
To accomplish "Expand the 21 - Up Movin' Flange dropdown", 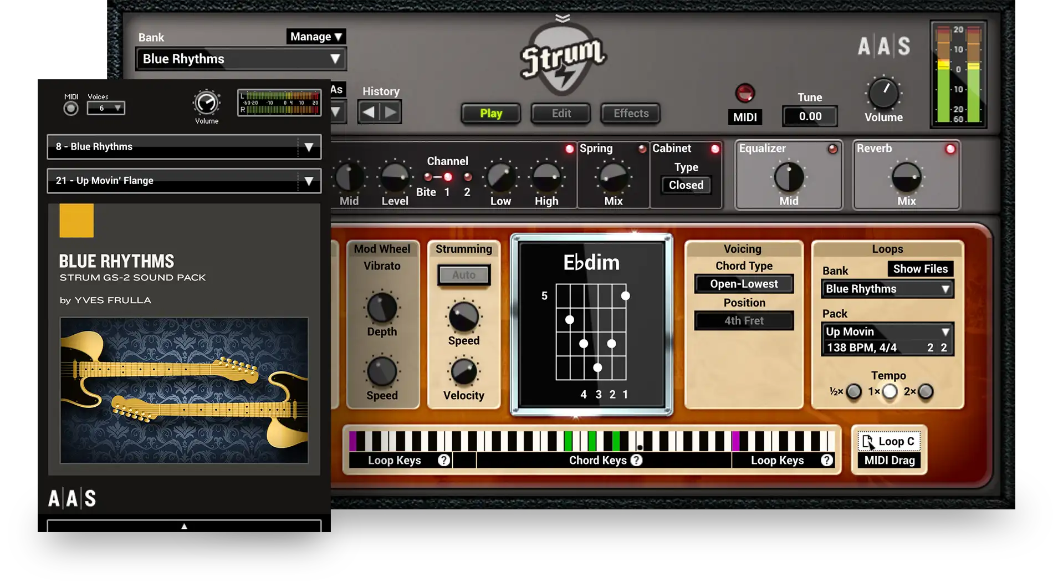I will [x=308, y=181].
